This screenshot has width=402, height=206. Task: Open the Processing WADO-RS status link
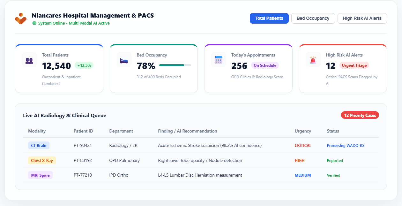click(346, 146)
